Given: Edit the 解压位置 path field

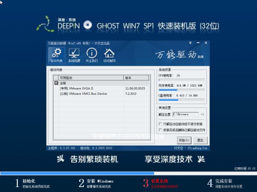Looking at the screenshot, I should point(185,114).
